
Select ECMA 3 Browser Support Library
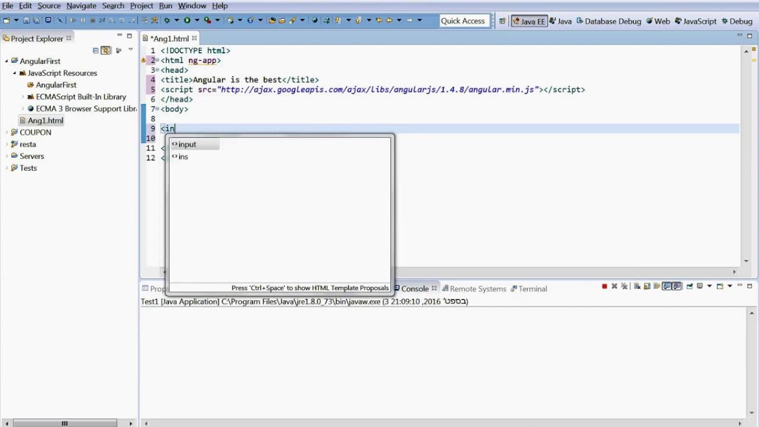[x=82, y=109]
